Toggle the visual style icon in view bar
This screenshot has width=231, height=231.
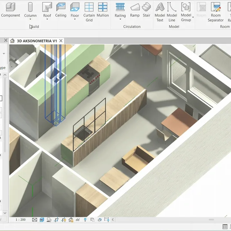coord(42,220)
